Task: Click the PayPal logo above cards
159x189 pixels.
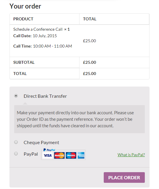Action: (x=49, y=150)
